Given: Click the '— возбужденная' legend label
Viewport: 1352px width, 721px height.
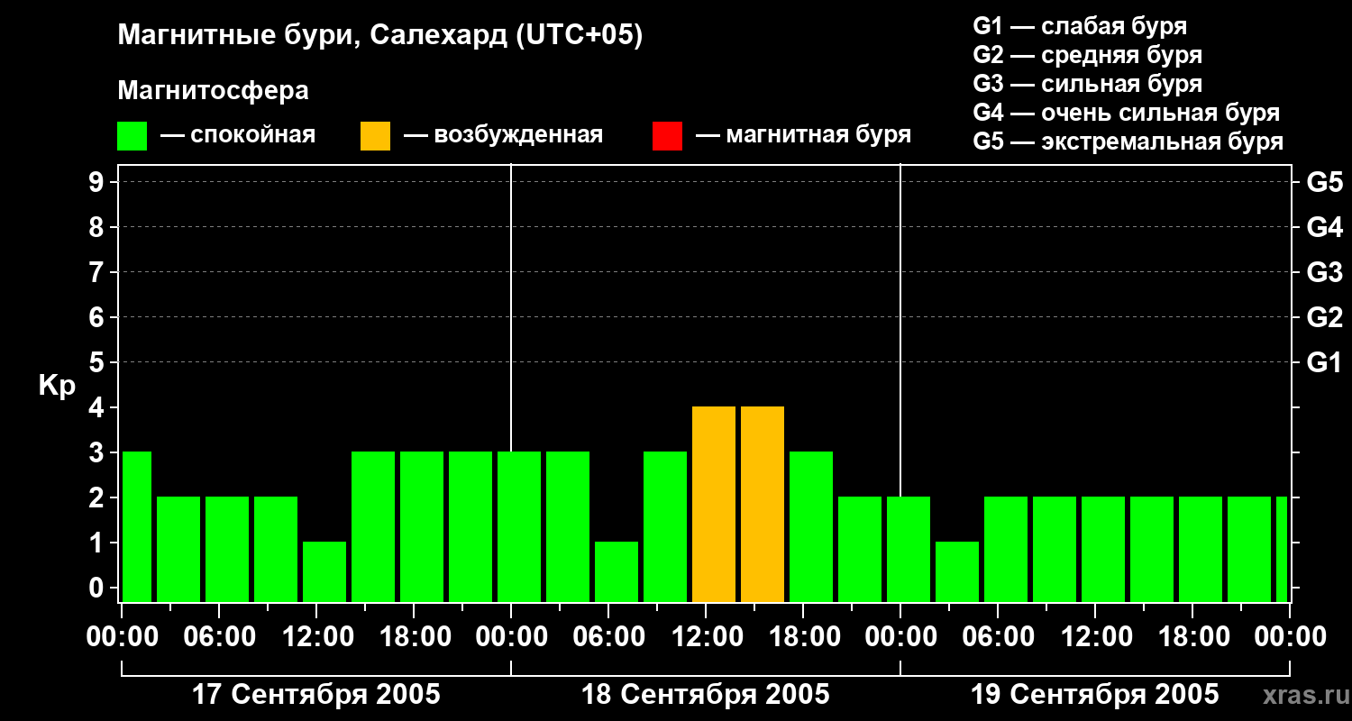Looking at the screenshot, I should tap(504, 135).
